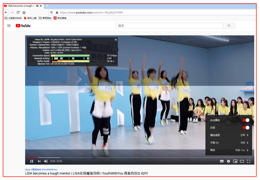Viewport: 260px width, 180px height.
Task: Click the search magnifier button
Action: coord(229,25)
